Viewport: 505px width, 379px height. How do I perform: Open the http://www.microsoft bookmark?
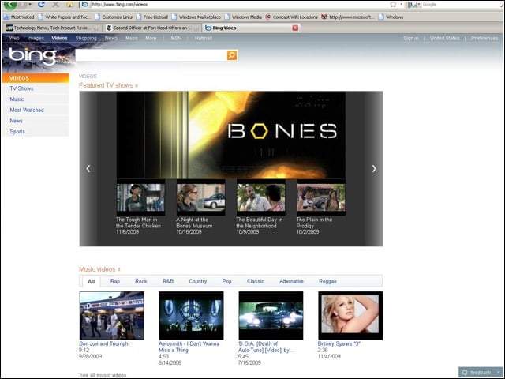(x=348, y=17)
